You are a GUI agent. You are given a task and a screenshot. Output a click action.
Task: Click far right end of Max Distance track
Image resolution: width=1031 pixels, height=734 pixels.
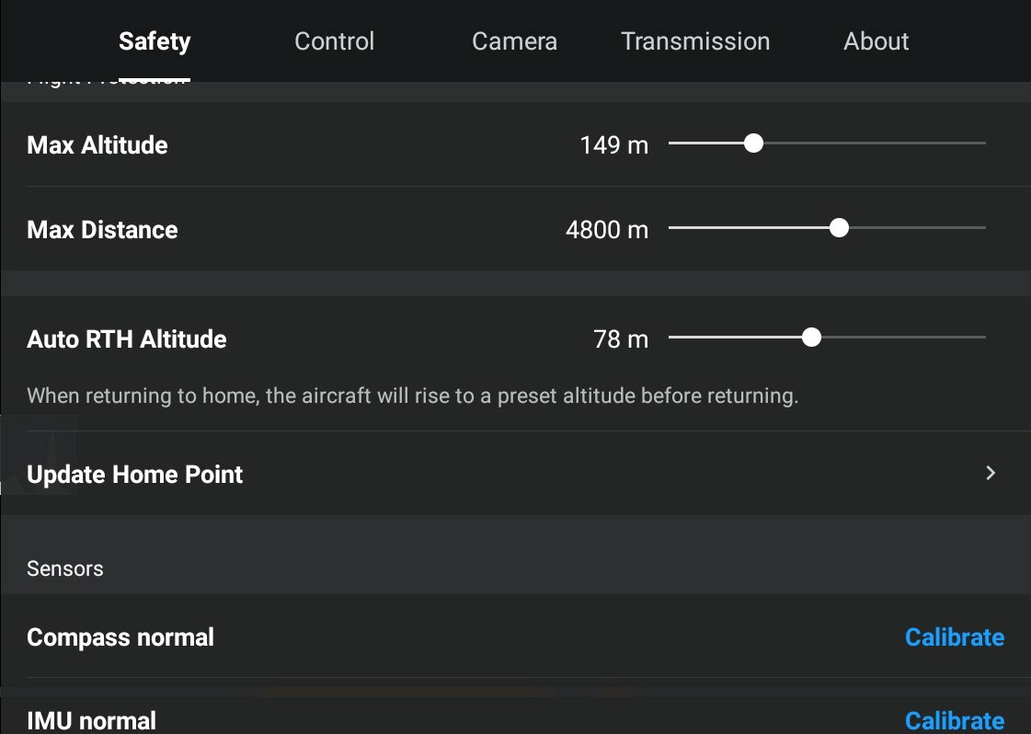(983, 228)
